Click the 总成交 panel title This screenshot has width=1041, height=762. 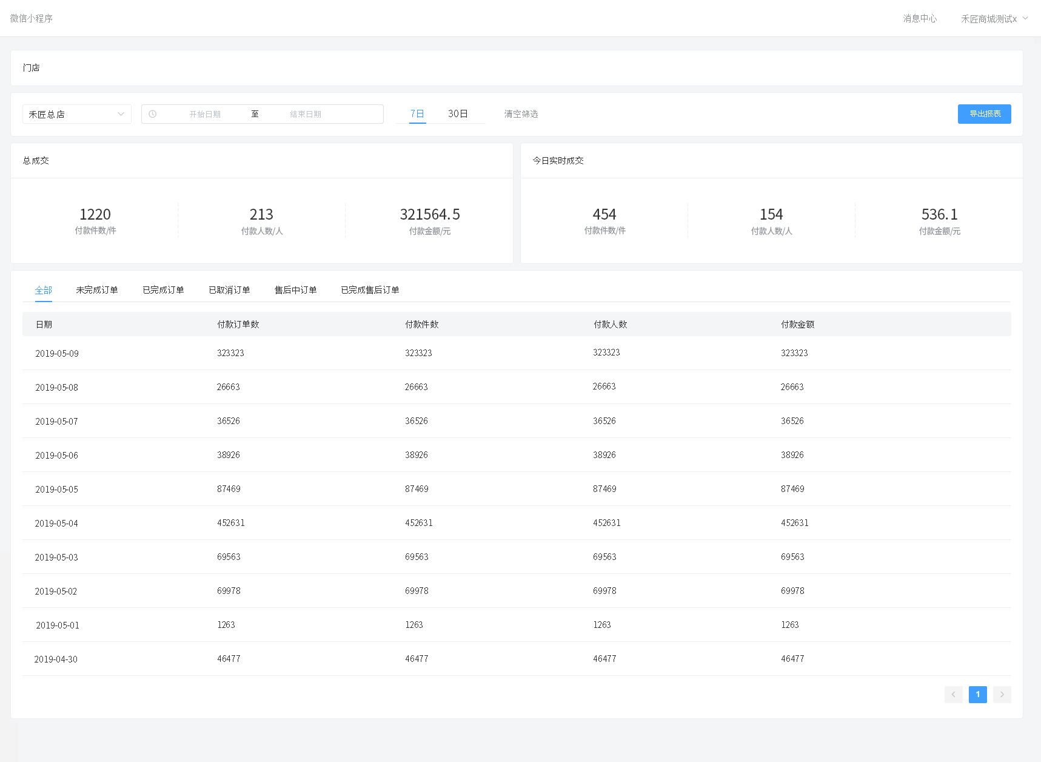(36, 161)
